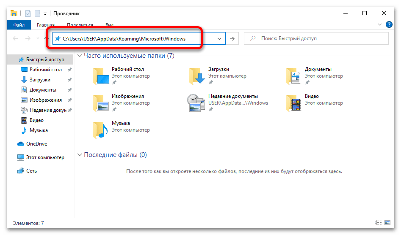Select the Музыка folder icon in content
The image size is (401, 235).
point(100,130)
